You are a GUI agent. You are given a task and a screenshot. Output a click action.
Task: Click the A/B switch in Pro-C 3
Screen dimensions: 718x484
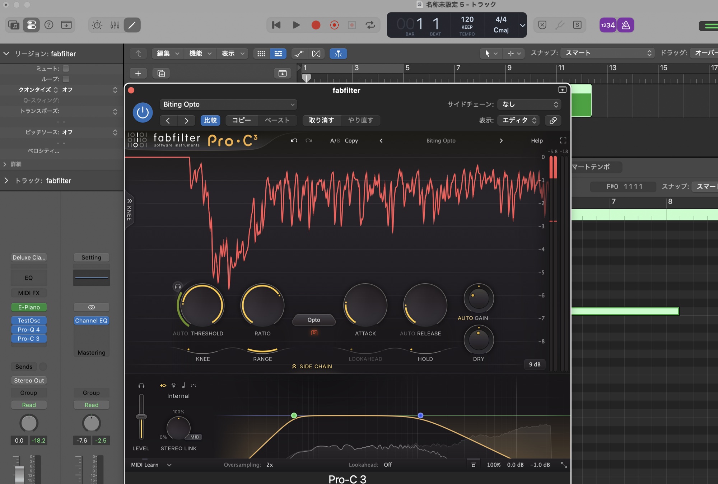[335, 141]
